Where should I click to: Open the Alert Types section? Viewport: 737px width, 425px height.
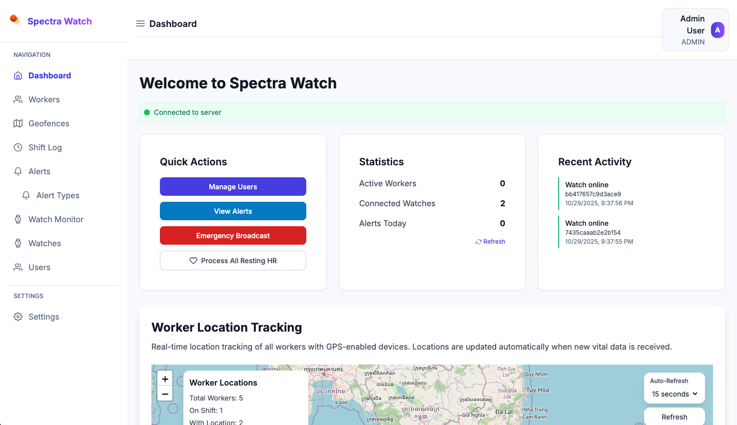coord(57,195)
